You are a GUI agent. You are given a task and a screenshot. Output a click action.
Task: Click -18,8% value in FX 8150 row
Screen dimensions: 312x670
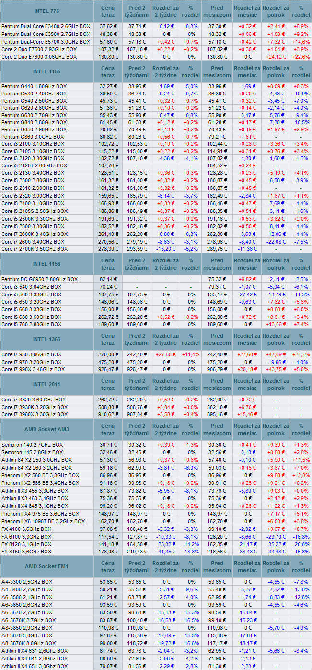[191, 552]
